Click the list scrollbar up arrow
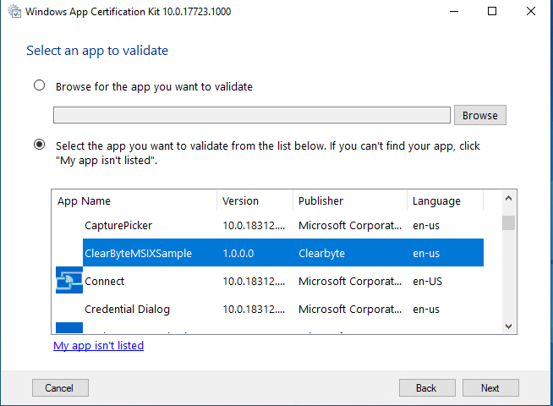This screenshot has width=553, height=406. [508, 198]
